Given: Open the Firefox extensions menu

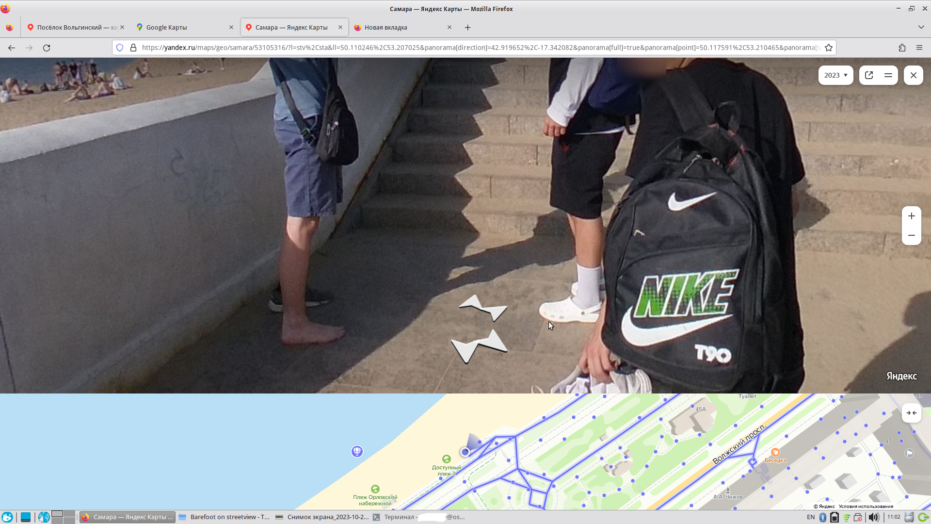Looking at the screenshot, I should pos(902,48).
